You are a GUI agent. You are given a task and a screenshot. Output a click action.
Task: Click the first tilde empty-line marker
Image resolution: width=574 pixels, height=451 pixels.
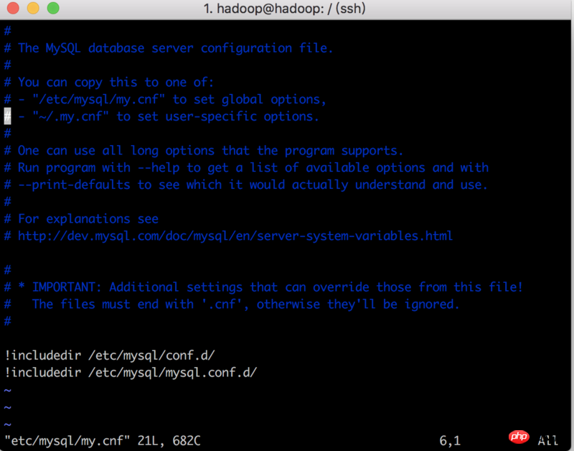point(7,391)
